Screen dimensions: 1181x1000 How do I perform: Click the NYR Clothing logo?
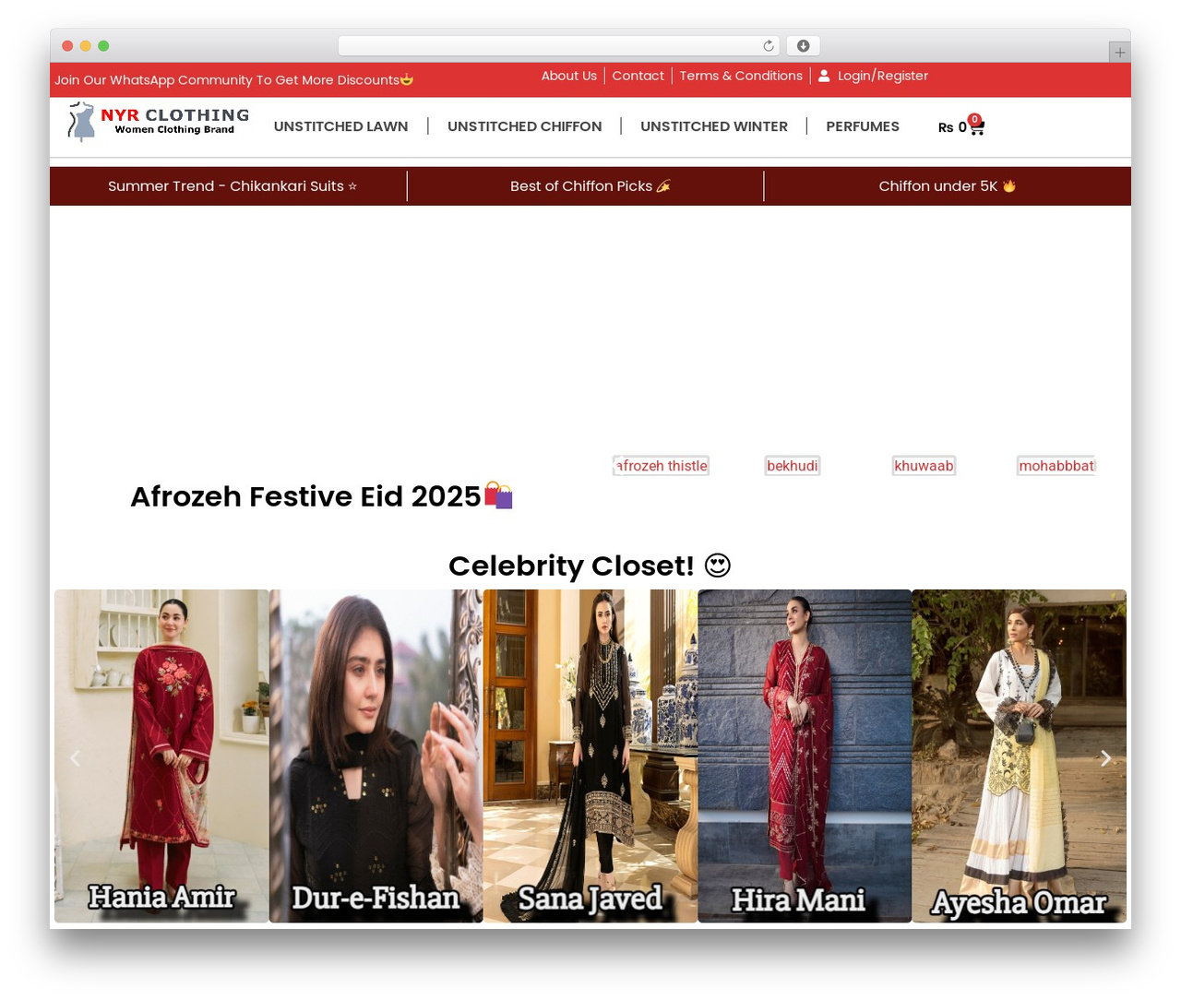pos(158,122)
